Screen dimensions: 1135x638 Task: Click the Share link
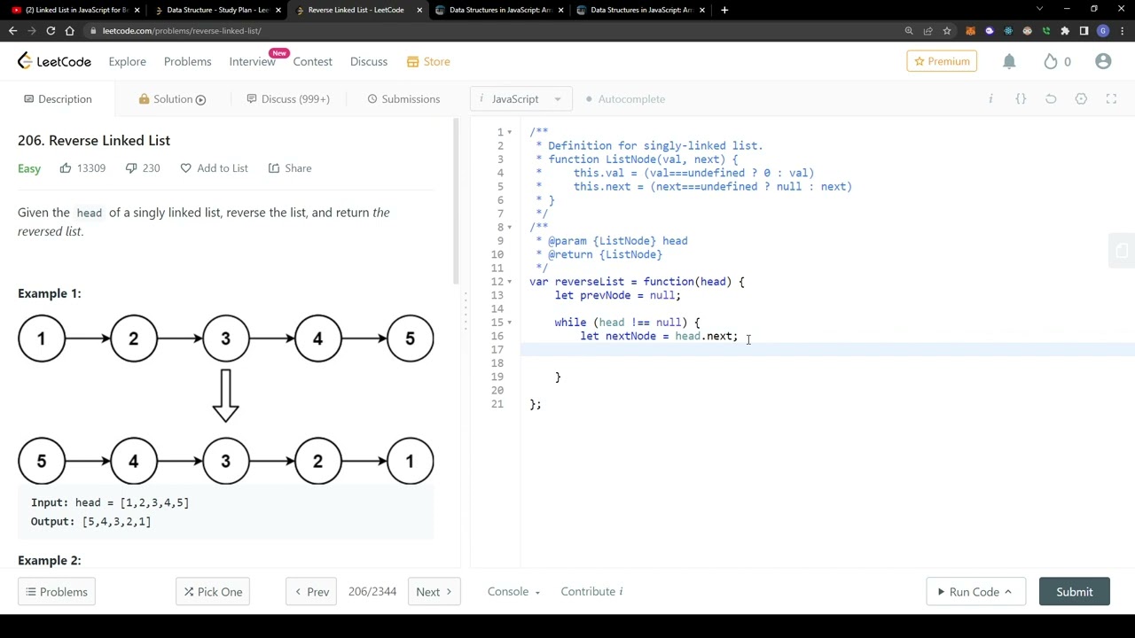290,167
